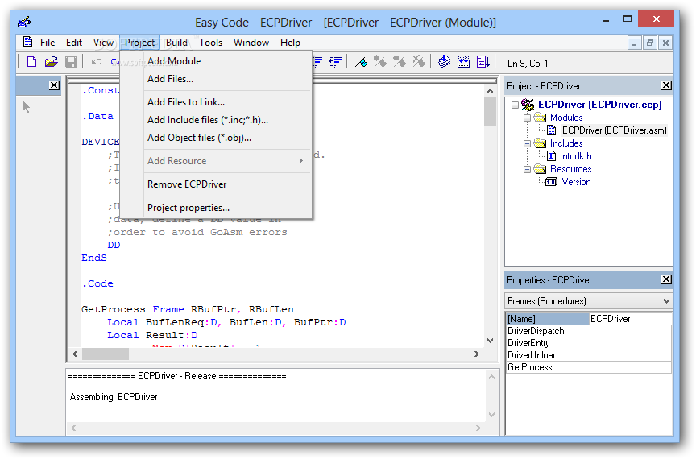This screenshot has height=459, width=696.
Task: Collapse the Includes tree node
Action: 527,144
